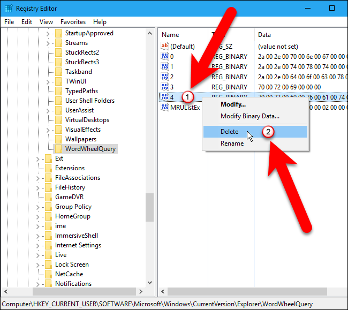
Task: Click the binary icon of value 1
Action: 165,66
